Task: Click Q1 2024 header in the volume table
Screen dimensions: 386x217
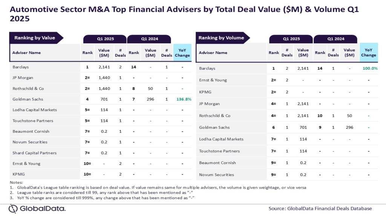Action: (x=335, y=39)
